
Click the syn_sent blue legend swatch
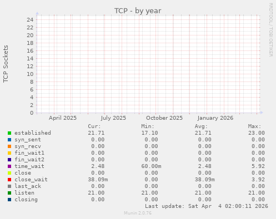pos(9,140)
